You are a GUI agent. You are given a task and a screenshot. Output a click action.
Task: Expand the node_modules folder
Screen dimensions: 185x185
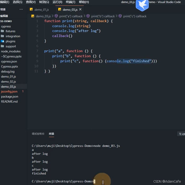click(x=11, y=52)
